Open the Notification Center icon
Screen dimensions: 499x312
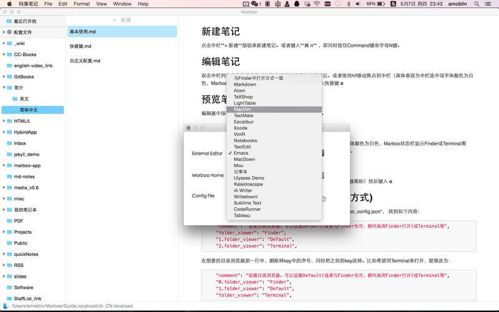[488, 4]
